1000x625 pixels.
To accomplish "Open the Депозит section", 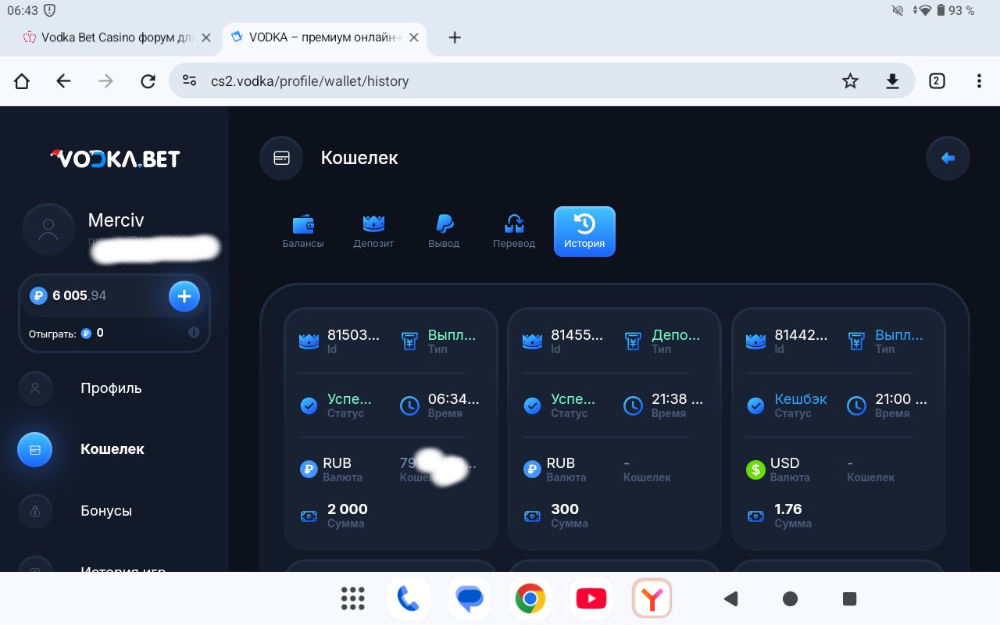I will coord(373,231).
